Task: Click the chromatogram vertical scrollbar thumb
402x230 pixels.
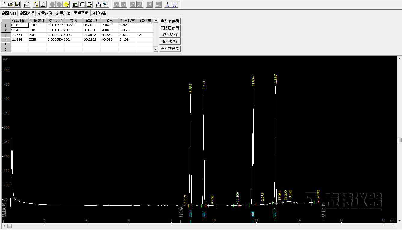Action: (399, 140)
